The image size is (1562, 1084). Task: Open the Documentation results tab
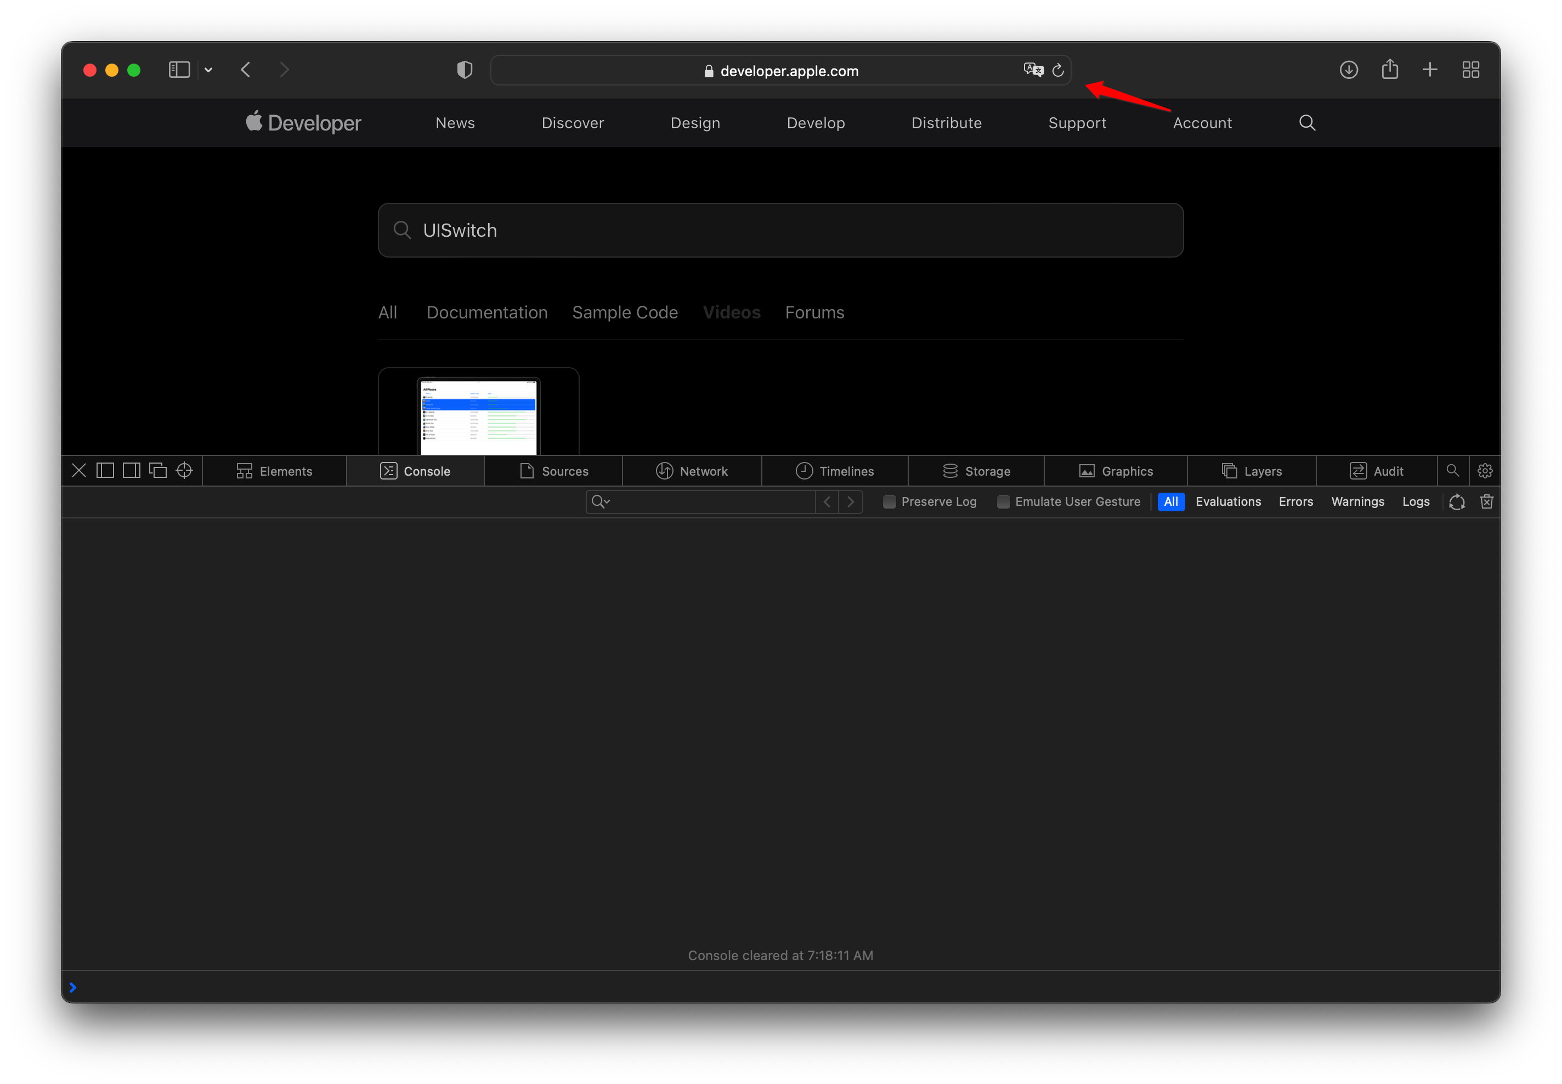tap(486, 312)
